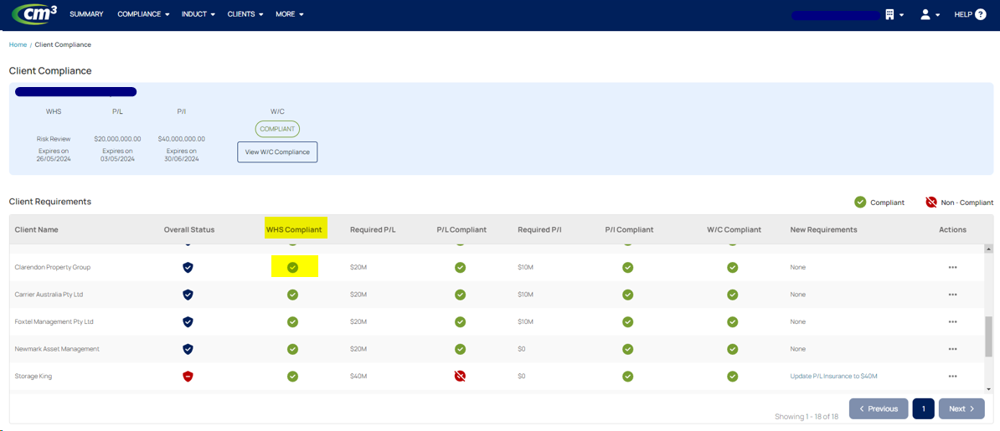Click W/C compliant tick for Clarendon Property Group
This screenshot has width=1000, height=431.
point(733,267)
